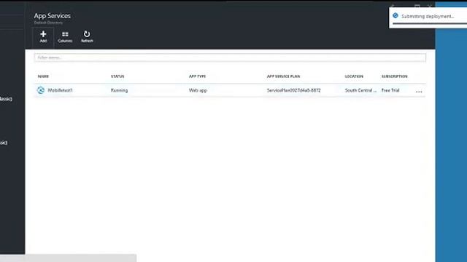
Task: Click the Free Trial subscription cell
Action: coord(390,90)
